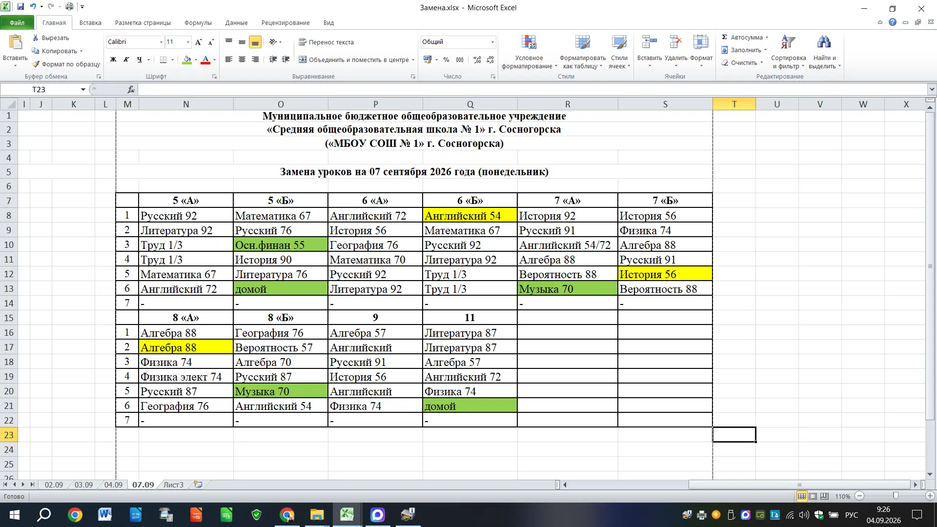Viewport: 937px width, 527px height.
Task: Click the insert function fx icon
Action: [x=131, y=89]
